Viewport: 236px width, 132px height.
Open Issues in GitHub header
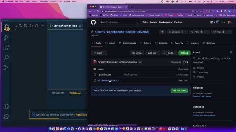pyautogui.click(x=153, y=22)
